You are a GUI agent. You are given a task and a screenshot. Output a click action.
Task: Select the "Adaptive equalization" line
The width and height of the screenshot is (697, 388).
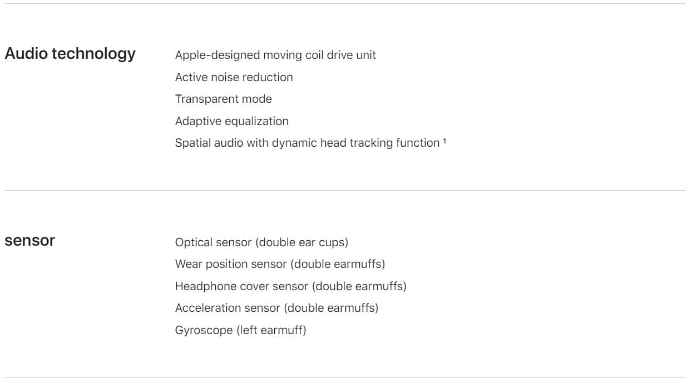tap(231, 121)
